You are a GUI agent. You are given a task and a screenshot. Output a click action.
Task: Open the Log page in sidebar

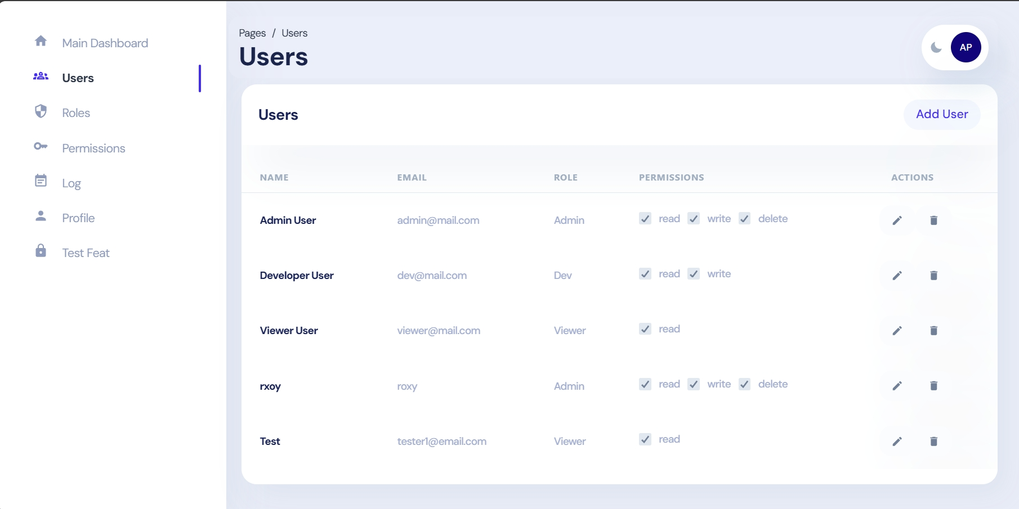71,183
